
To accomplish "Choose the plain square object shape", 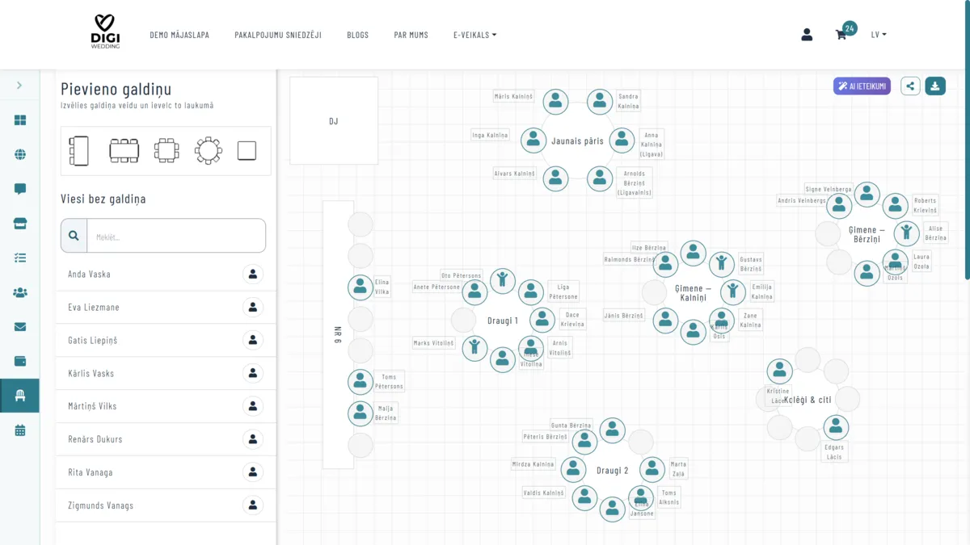I will click(x=247, y=151).
